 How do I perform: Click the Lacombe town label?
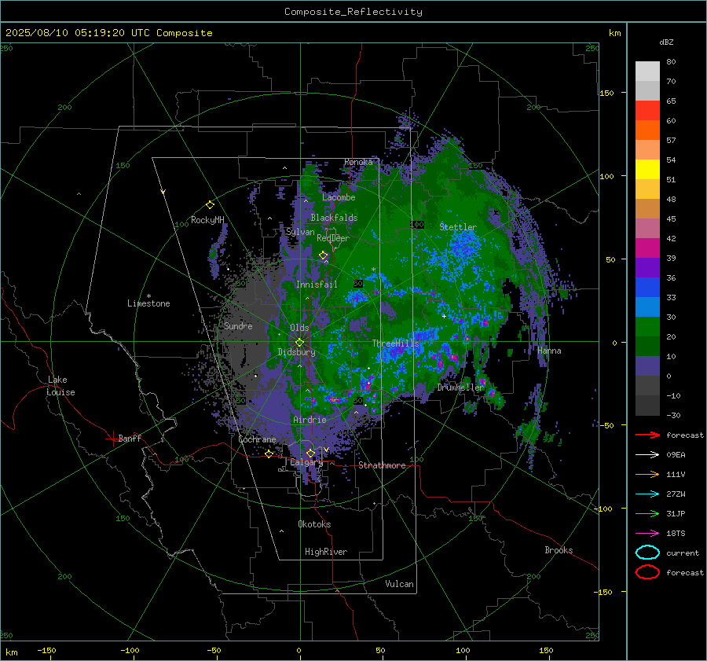pos(339,197)
